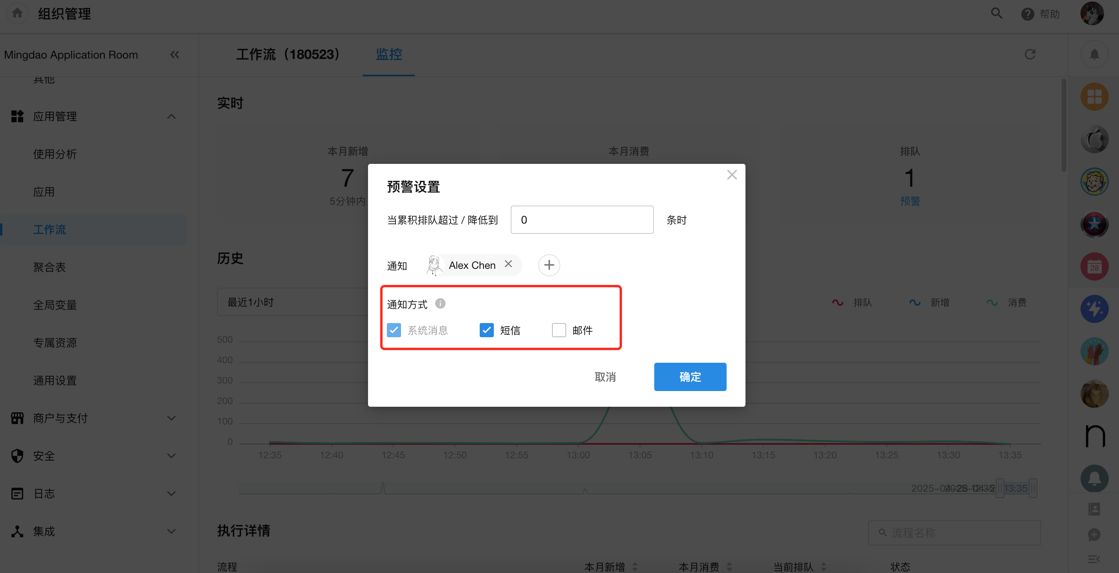Viewport: 1119px width, 573px height.
Task: Click the list menu icon at dock bottom
Action: [1094, 559]
